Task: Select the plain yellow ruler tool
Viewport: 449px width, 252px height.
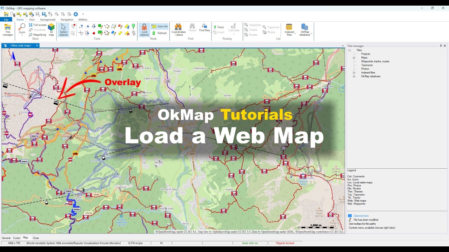Action: coord(120,33)
